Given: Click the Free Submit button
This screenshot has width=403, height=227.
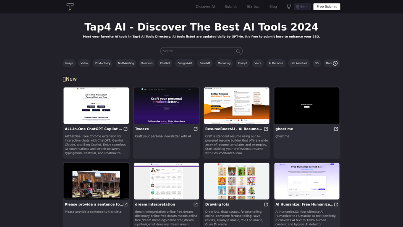Looking at the screenshot, I should coord(327,7).
